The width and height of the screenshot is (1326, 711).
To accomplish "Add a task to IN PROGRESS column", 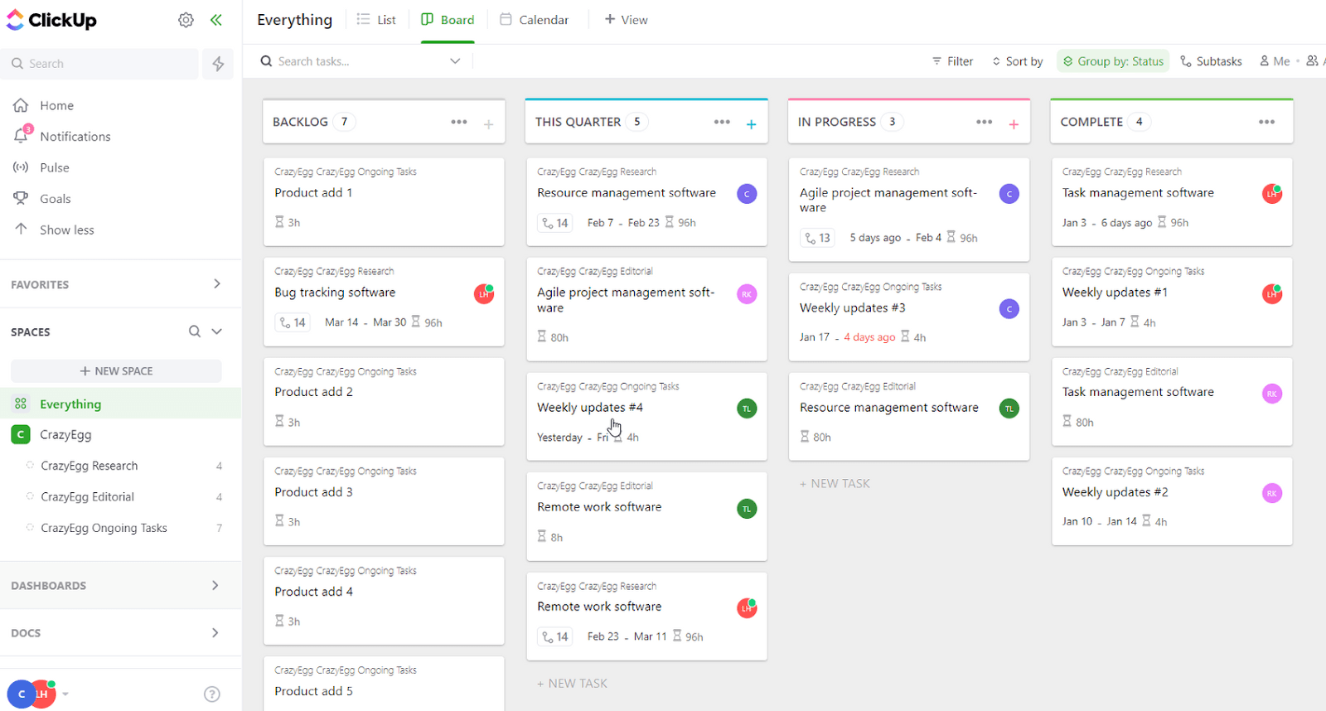I will click(x=1014, y=124).
